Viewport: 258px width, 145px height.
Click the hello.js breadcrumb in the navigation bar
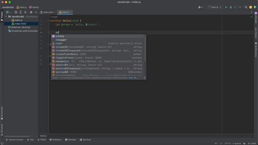point(21,7)
